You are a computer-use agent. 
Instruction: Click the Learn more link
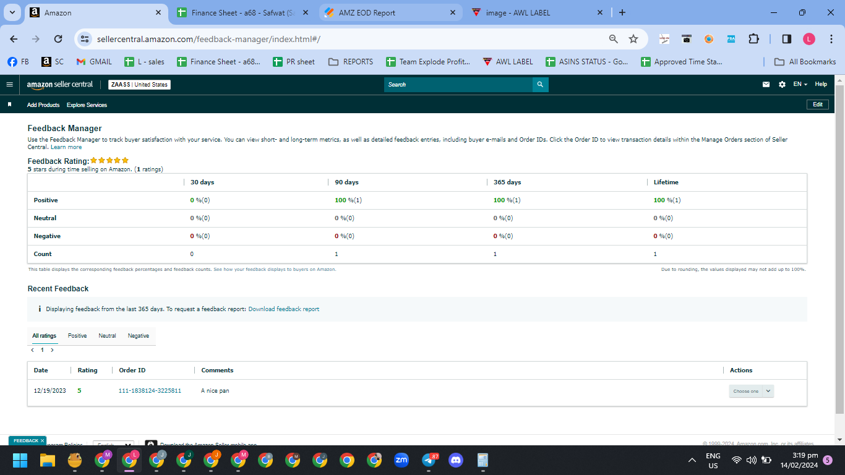(x=66, y=147)
